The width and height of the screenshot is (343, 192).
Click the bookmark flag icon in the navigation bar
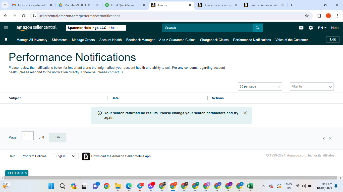6,40
